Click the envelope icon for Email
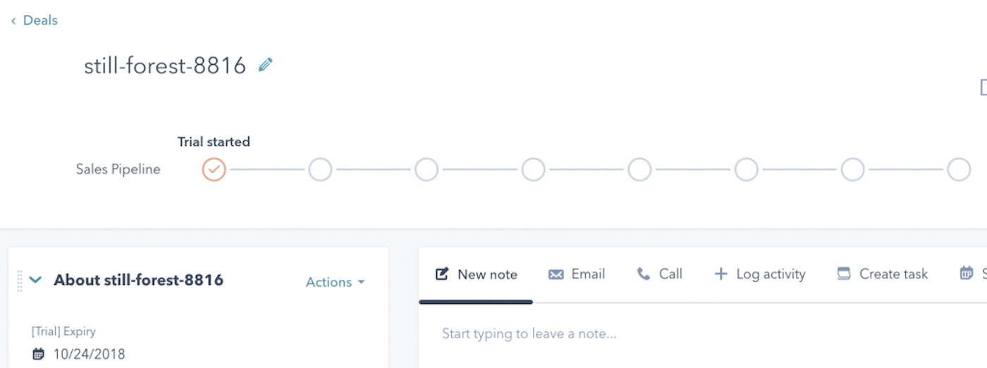The width and height of the screenshot is (987, 368). [556, 274]
